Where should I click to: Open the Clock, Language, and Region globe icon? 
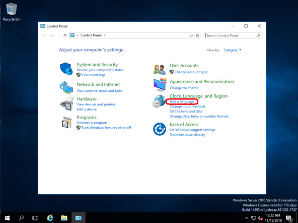pos(159,101)
